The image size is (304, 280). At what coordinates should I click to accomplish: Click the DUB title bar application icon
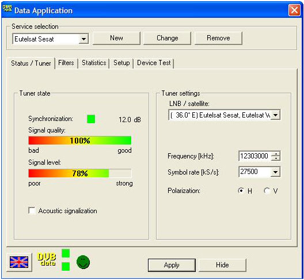7,9
